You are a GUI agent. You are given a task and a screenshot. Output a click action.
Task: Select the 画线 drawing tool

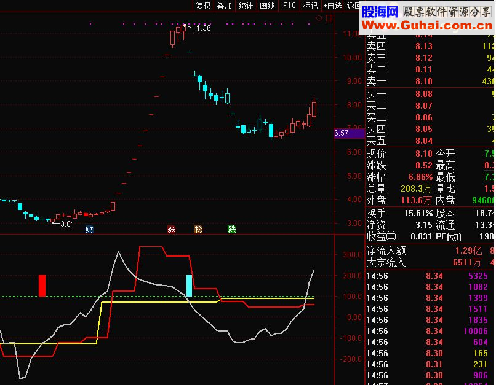point(267,6)
